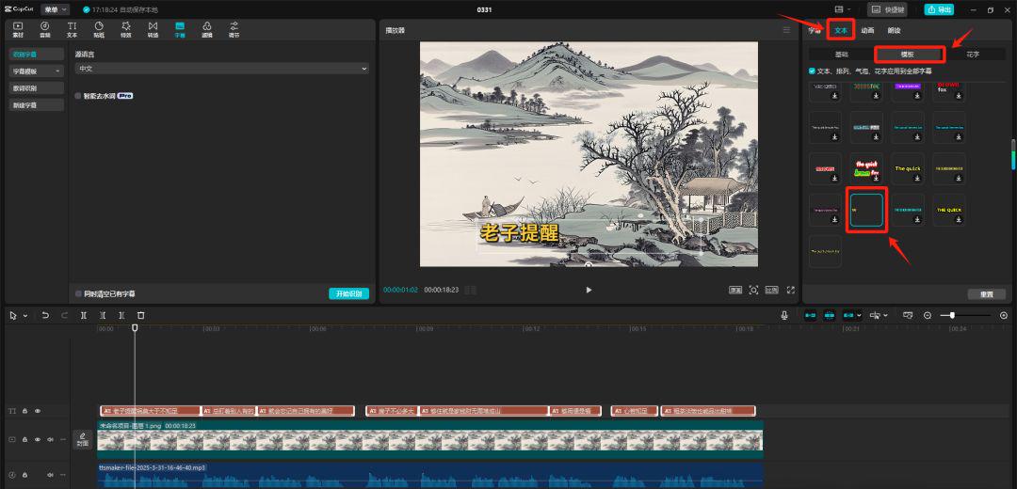Viewport: 1017px width, 489px height.
Task: Check the 同时清空已有字幕 option
Action: pyautogui.click(x=78, y=293)
